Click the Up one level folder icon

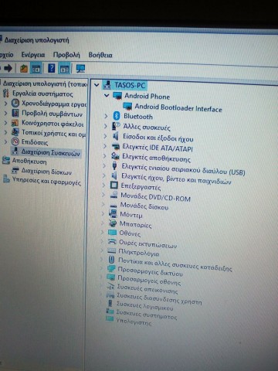pos(24,69)
